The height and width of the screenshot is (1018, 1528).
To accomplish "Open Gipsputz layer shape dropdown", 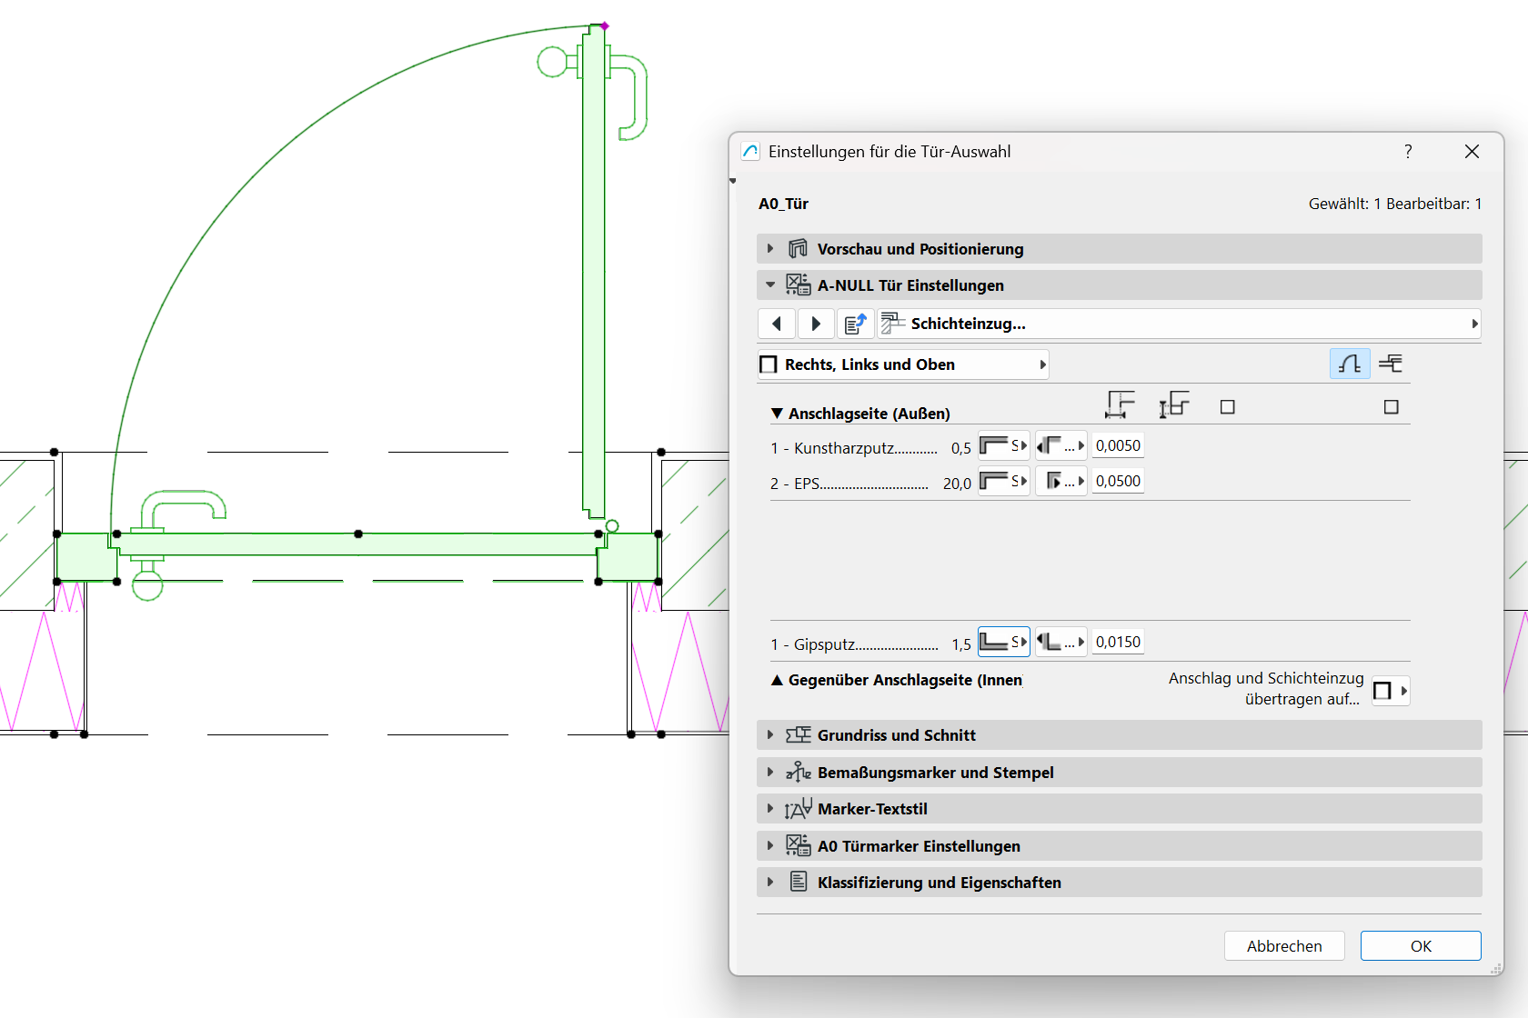I will click(x=1003, y=643).
